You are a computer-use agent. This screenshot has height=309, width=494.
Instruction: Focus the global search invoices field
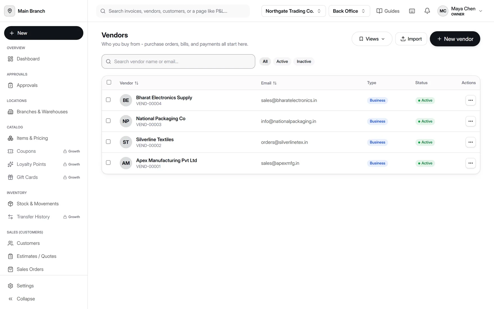[x=173, y=11]
